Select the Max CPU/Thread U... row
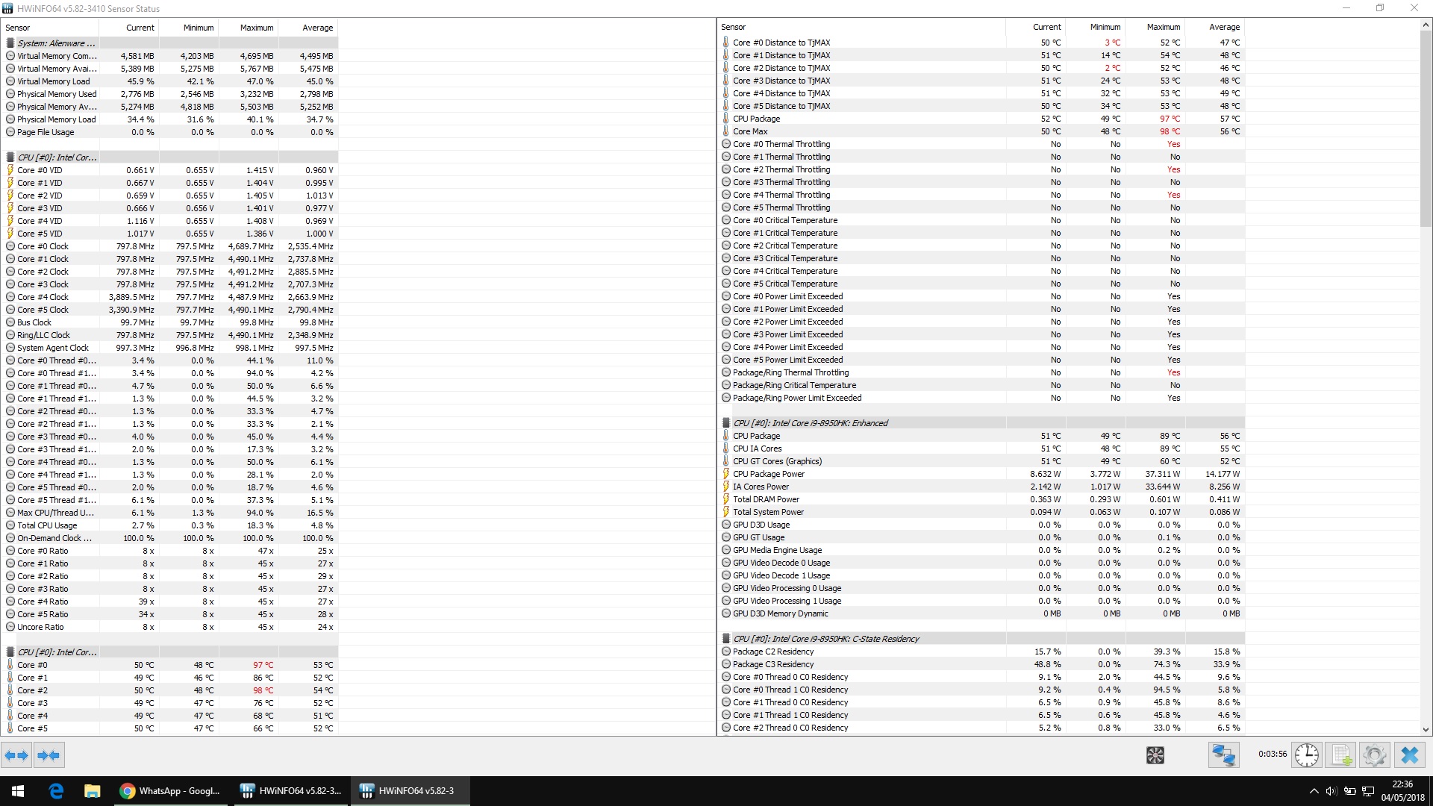Image resolution: width=1433 pixels, height=806 pixels. (x=170, y=513)
